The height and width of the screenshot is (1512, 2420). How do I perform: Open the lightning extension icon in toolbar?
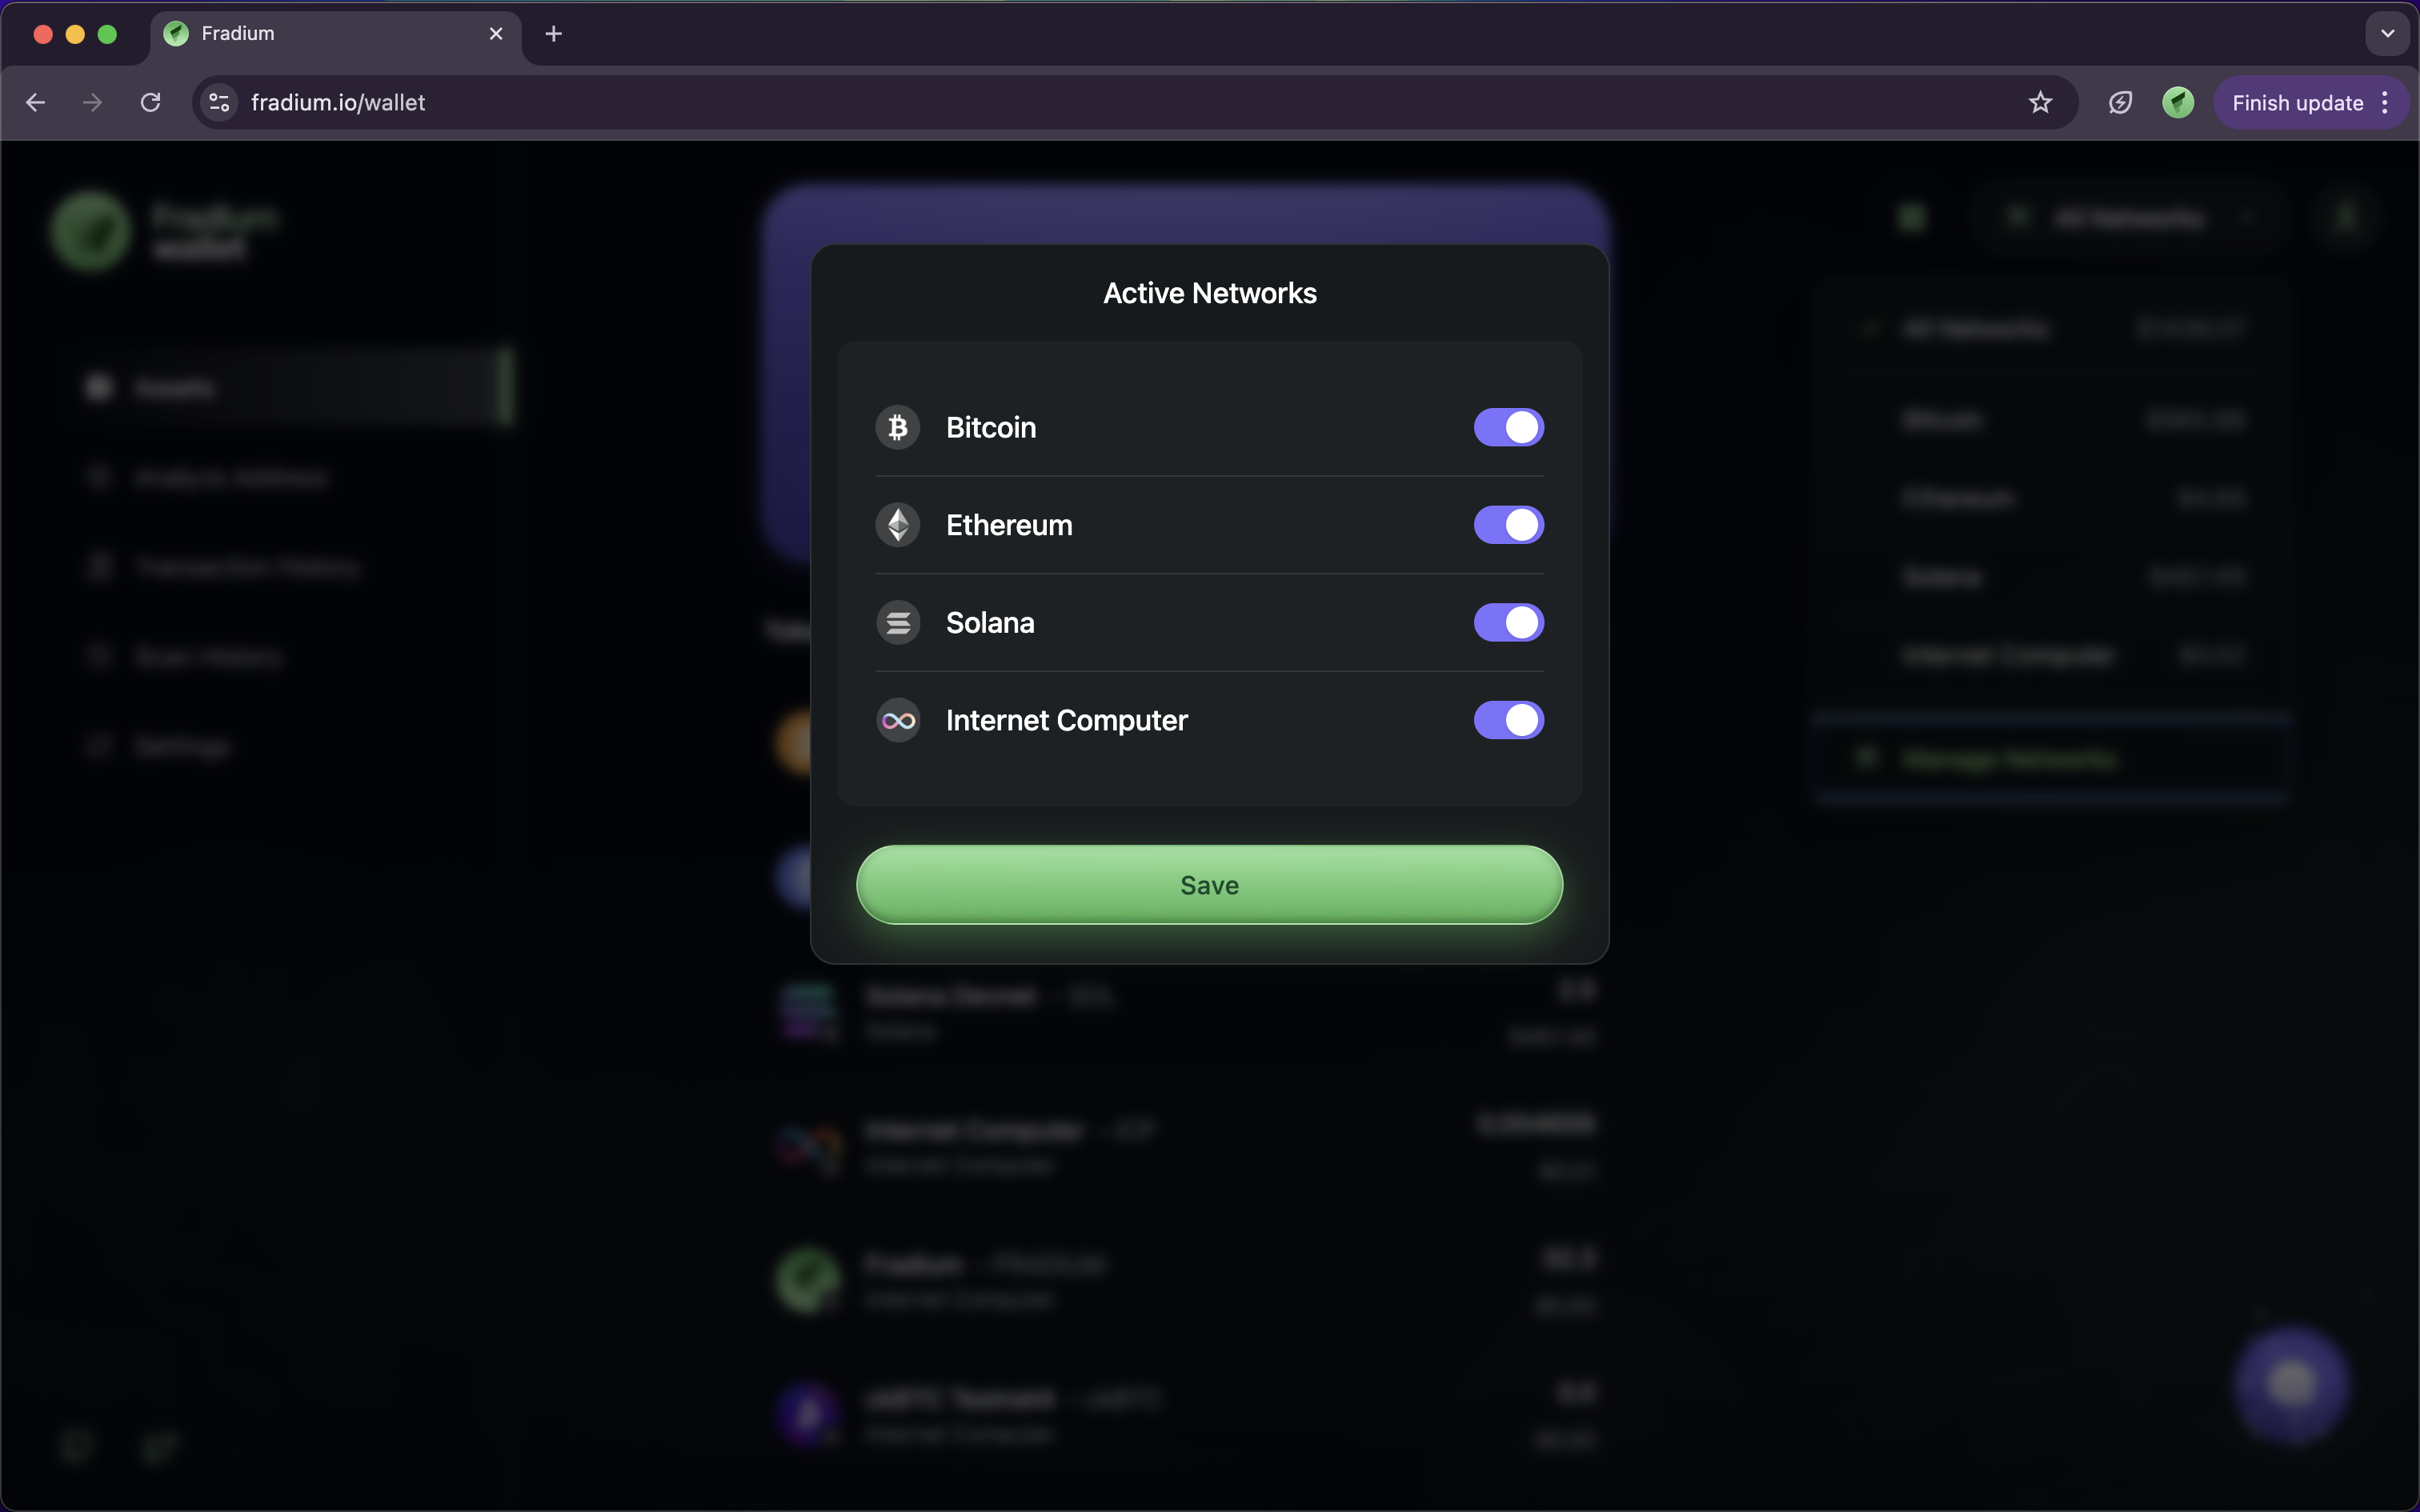point(2120,103)
